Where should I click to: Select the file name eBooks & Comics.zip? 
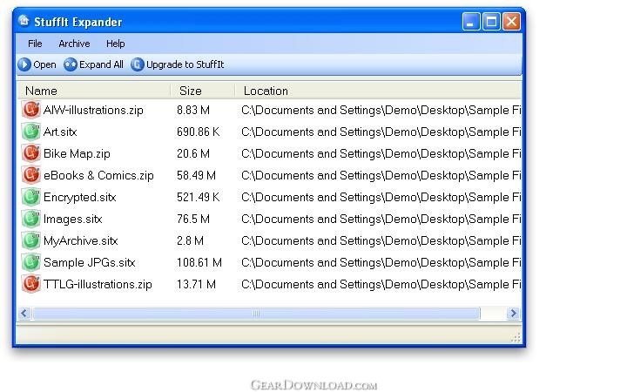(98, 175)
